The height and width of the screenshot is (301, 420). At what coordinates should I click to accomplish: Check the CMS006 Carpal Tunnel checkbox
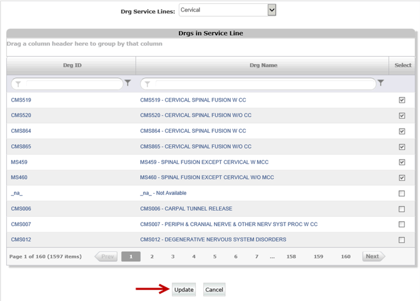402,209
